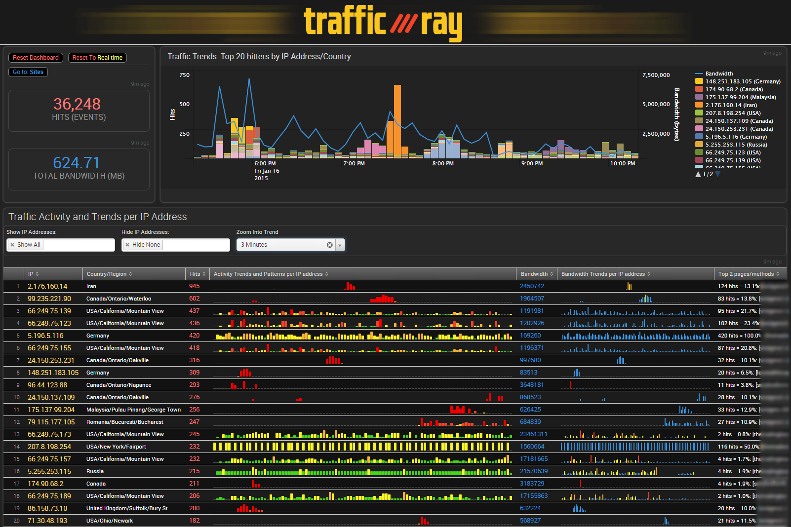Click the 207.8.198.254 IP cell in the table
This screenshot has width=791, height=527.
coord(49,447)
